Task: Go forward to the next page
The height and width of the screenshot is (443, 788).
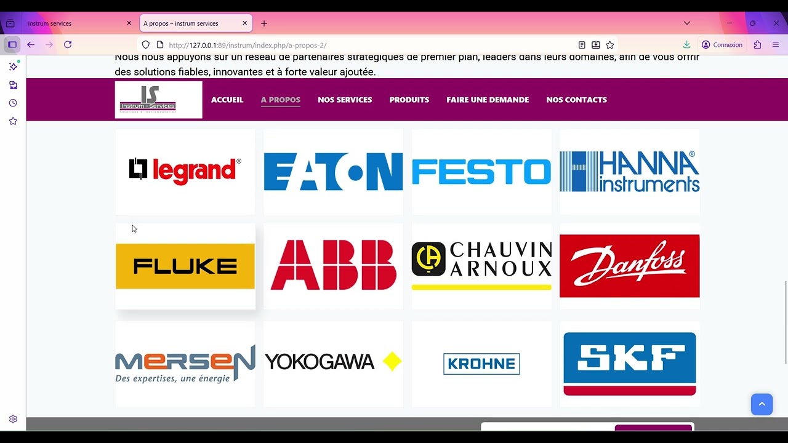Action: click(x=49, y=45)
